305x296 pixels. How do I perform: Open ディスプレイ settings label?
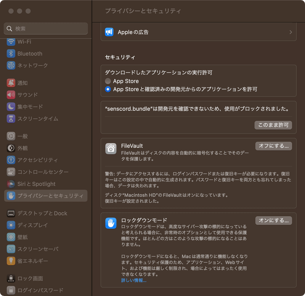pyautogui.click(x=32, y=225)
